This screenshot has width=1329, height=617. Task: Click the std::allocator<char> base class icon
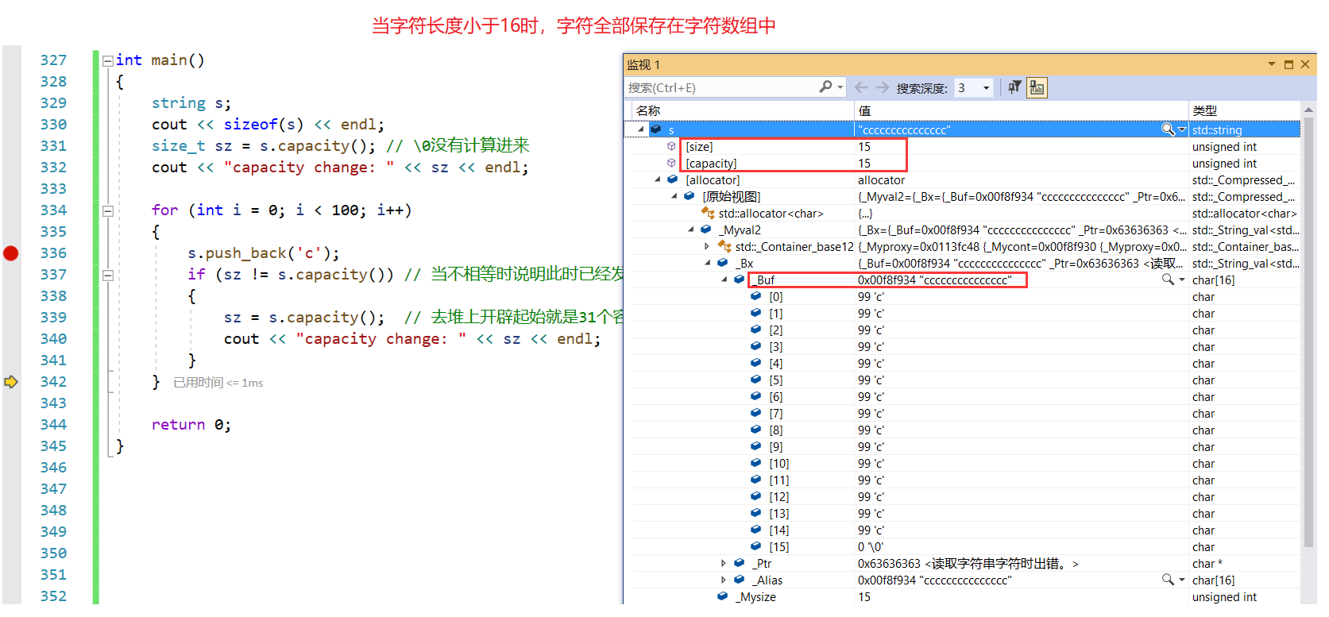pos(708,213)
